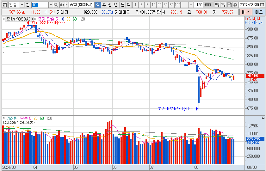Select the 년 yearly period tab
The height and width of the screenshot is (171, 266).
click(x=116, y=5)
